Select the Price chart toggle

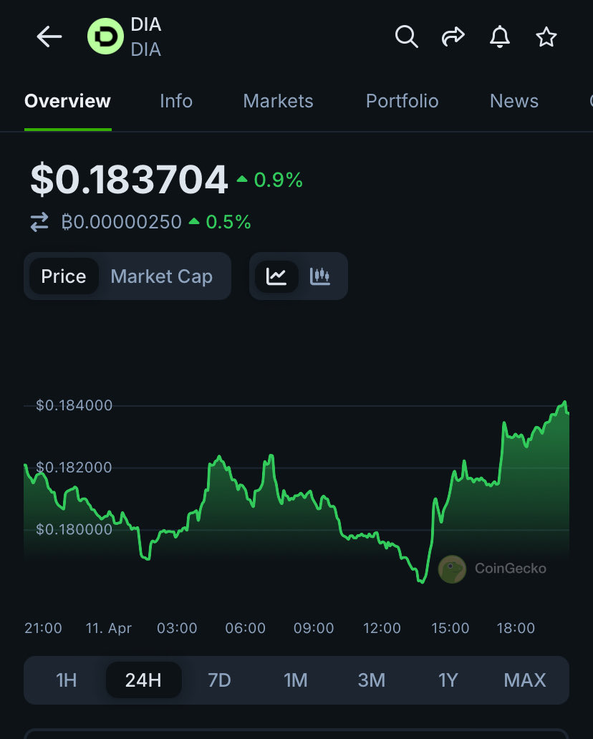(64, 276)
